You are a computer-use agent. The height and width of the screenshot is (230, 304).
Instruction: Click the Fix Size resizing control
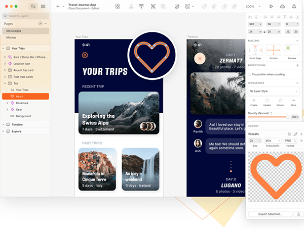point(273,51)
